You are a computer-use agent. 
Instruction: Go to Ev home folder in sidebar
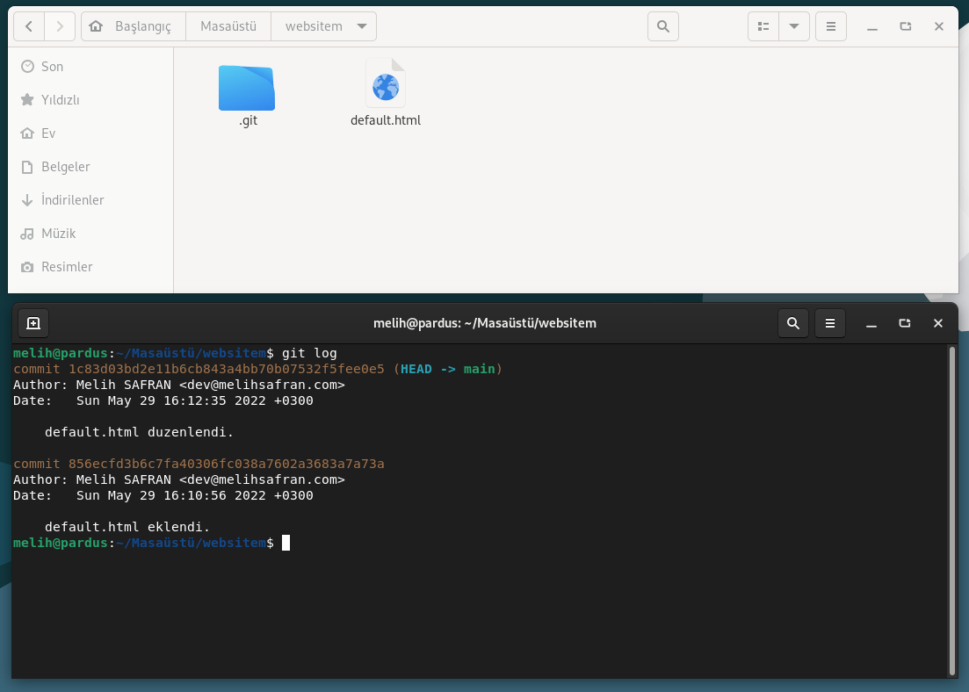90,133
